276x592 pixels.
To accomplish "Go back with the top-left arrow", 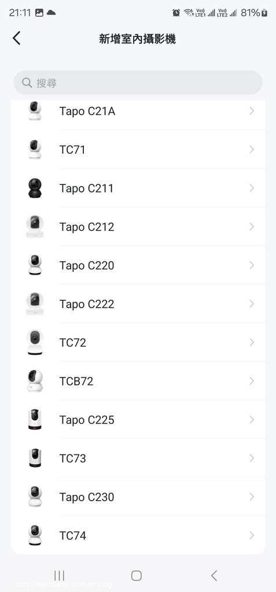I will (16, 38).
